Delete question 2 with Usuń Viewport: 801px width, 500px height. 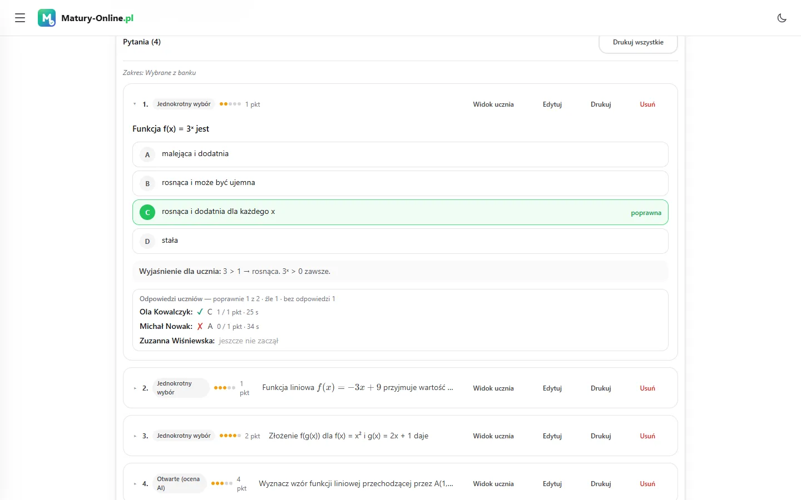[x=647, y=388]
